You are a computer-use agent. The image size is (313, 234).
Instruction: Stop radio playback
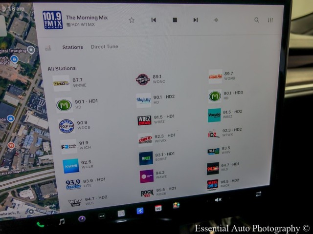tap(175, 20)
